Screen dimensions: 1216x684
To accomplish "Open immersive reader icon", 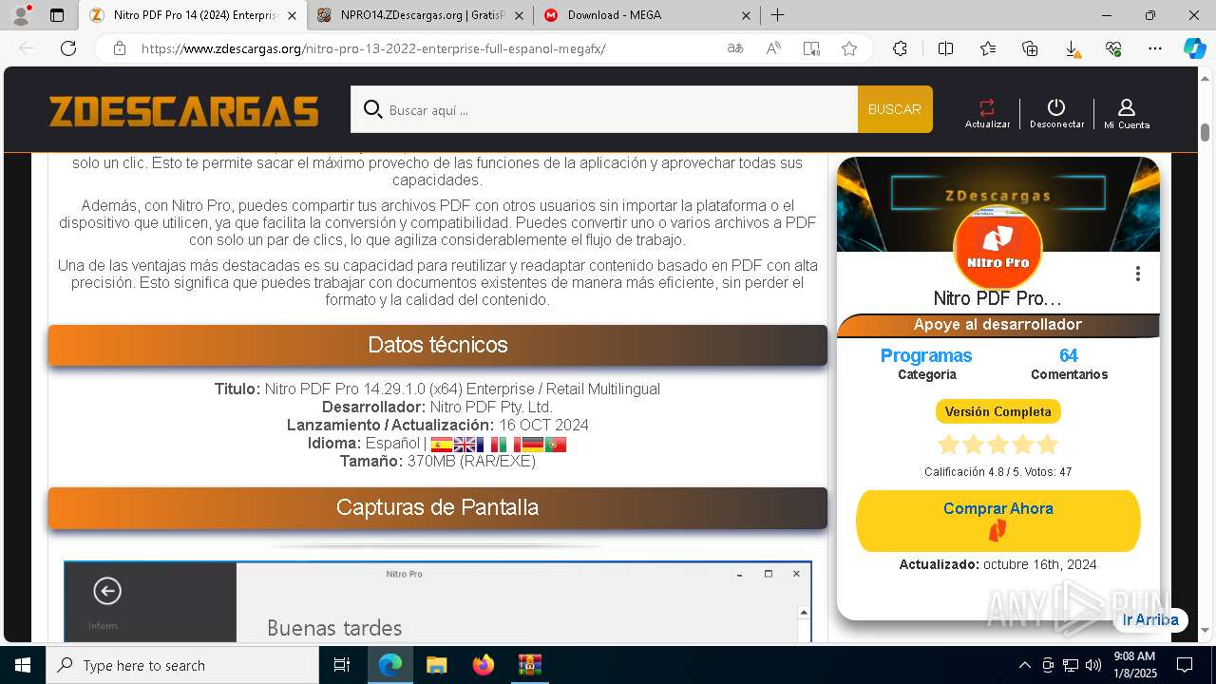I will (x=811, y=48).
